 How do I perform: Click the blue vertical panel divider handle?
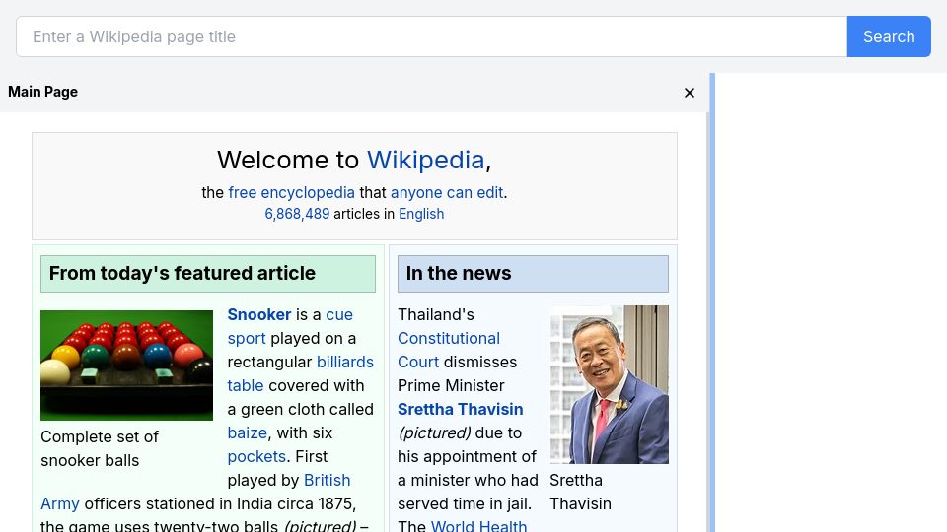[x=712, y=302]
